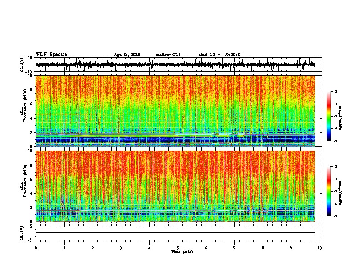Click the "-7" tick on the lower colorbar

(x=335, y=216)
